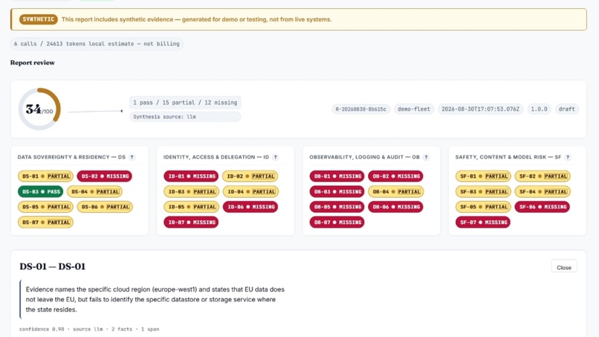The width and height of the screenshot is (599, 337).
Task: Open help icon for Safety, Content & Model Risk
Action: coord(568,157)
